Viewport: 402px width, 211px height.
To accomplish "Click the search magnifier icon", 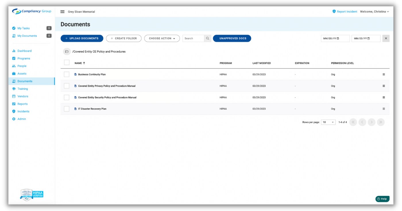I will point(208,38).
